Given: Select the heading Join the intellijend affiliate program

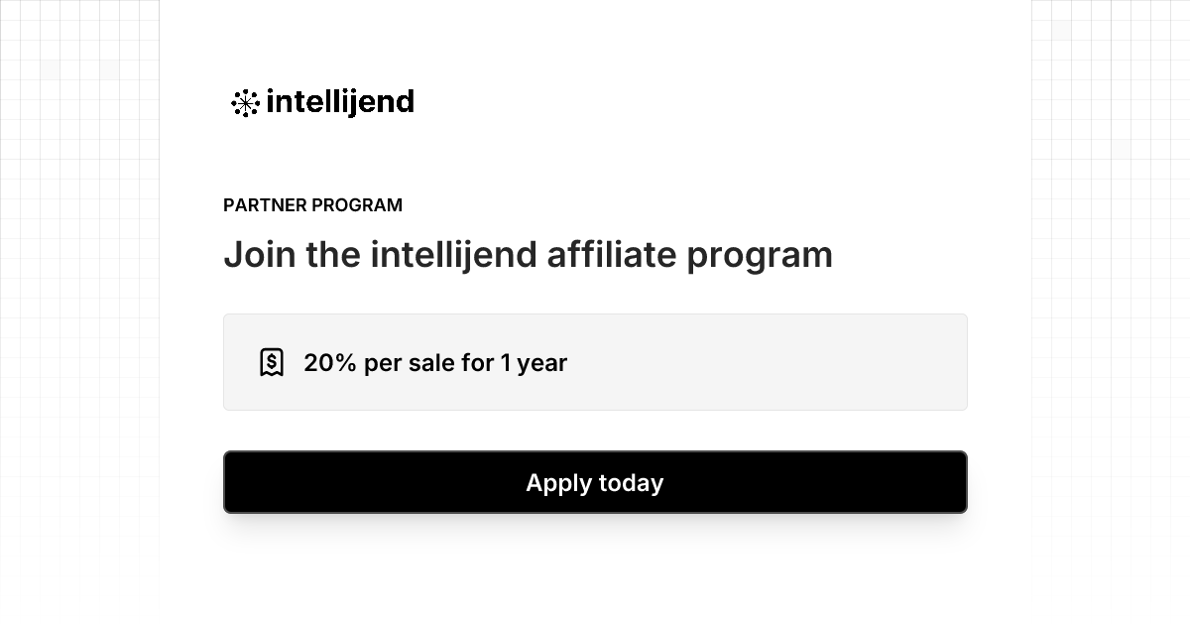Looking at the screenshot, I should (529, 255).
